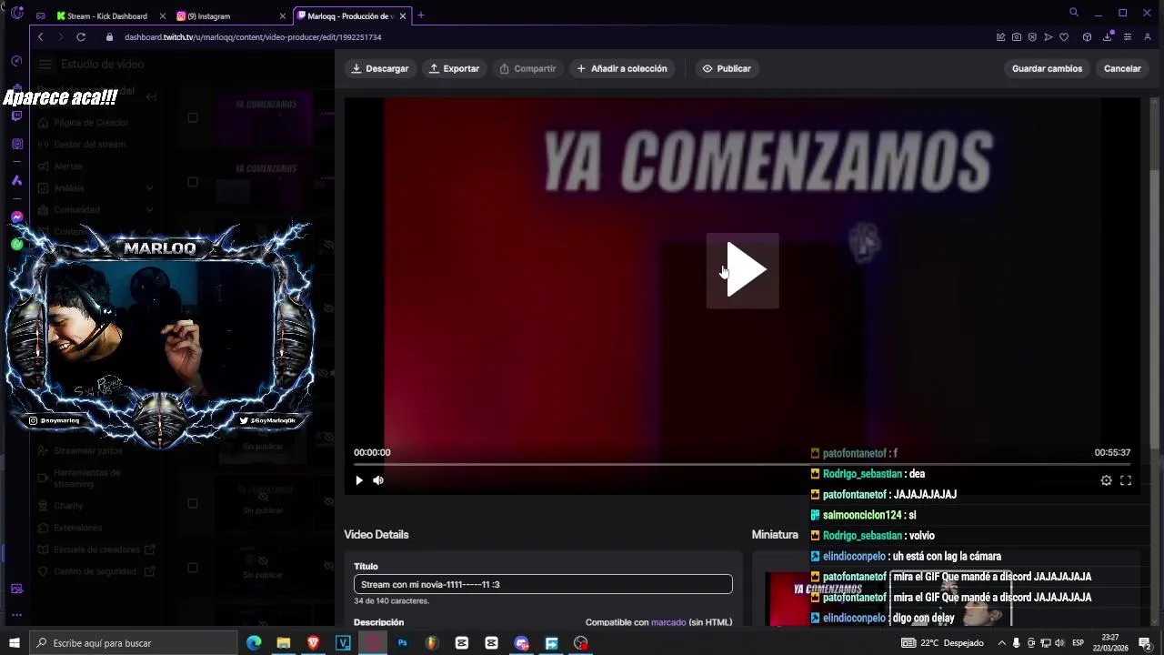Click the Cancelar button
1164x655 pixels.
(x=1122, y=68)
